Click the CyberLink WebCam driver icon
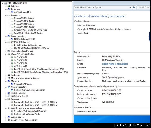Screen dimensions: 151x128 coord(12,111)
